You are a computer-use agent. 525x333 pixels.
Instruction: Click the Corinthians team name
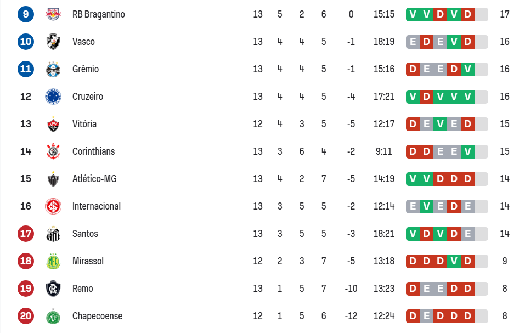pos(92,151)
